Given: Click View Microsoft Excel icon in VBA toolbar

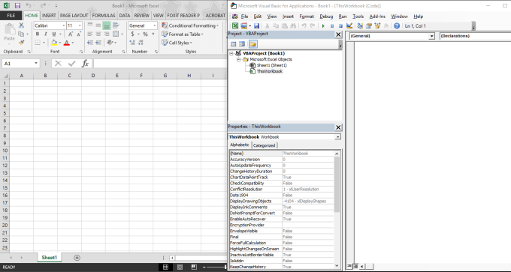Looking at the screenshot, I should pos(235,25).
